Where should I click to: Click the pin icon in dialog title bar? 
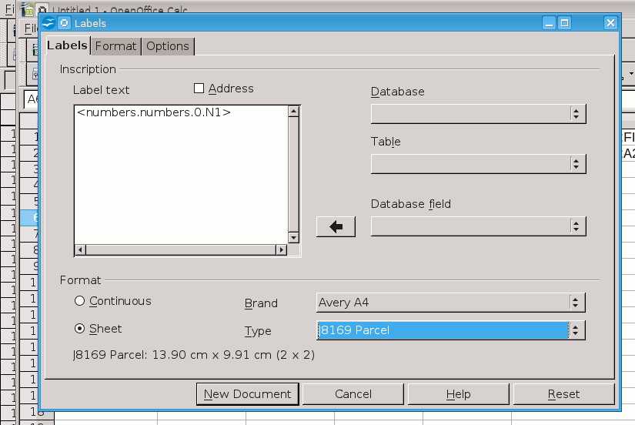pos(64,23)
